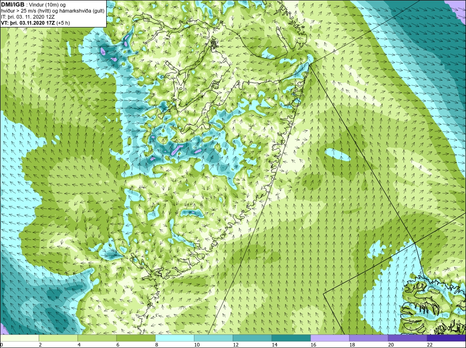Select the darkest purple swatch above 22 m/s
Viewport: 466px width, 348px height.
click(x=446, y=338)
